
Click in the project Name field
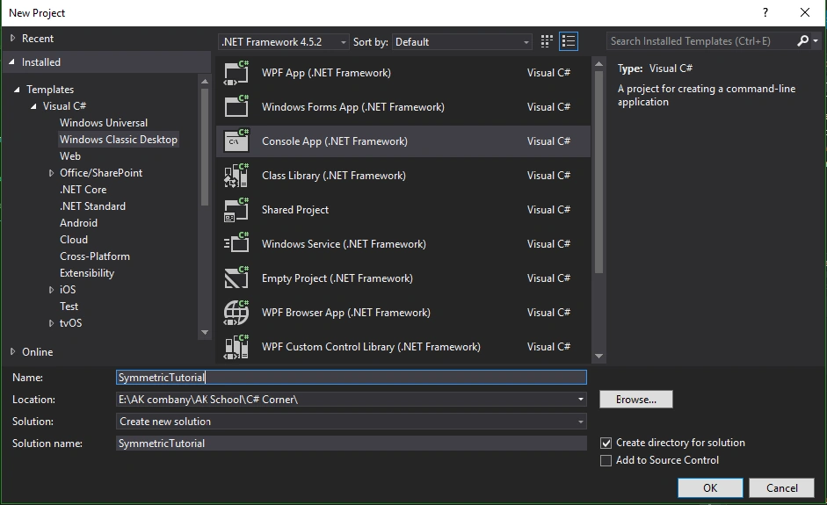click(352, 378)
